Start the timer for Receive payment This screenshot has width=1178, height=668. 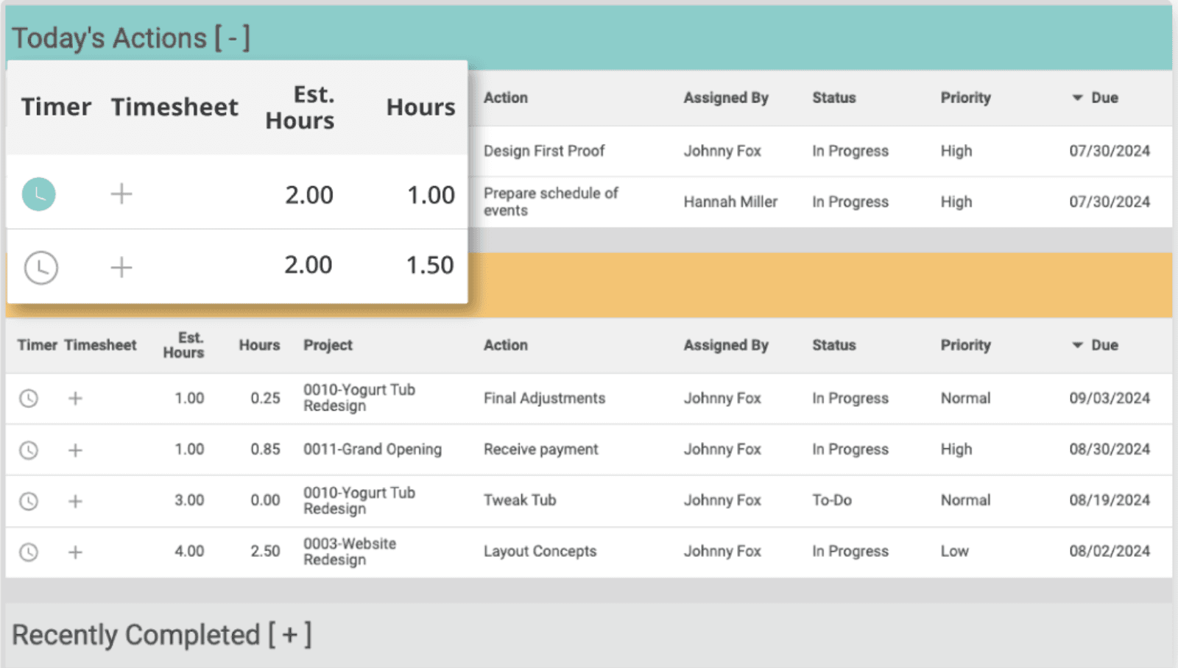pos(28,450)
